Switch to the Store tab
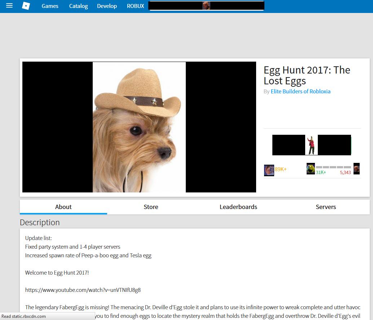This screenshot has width=373, height=320. click(151, 207)
